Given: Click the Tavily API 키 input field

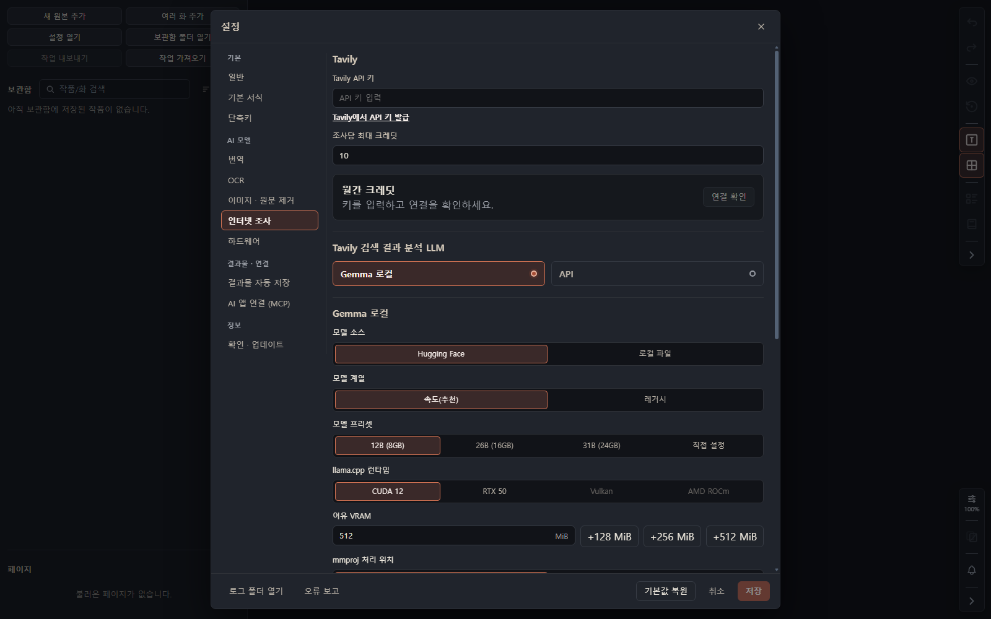Looking at the screenshot, I should [548, 98].
